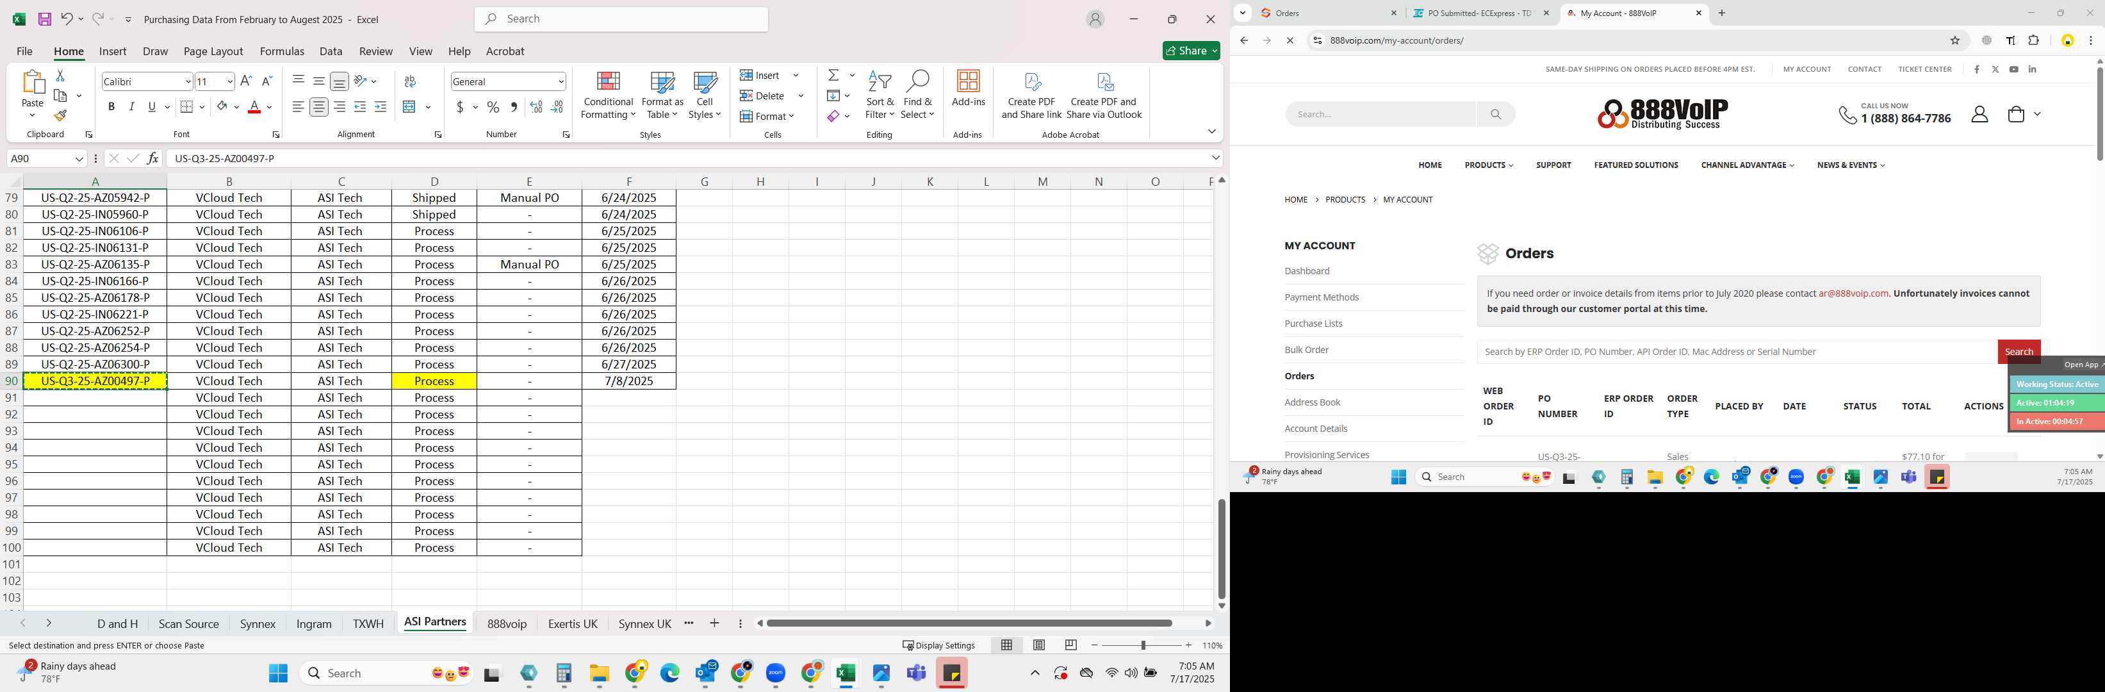
Task: Click Create PDF and Share link
Action: (x=1031, y=95)
